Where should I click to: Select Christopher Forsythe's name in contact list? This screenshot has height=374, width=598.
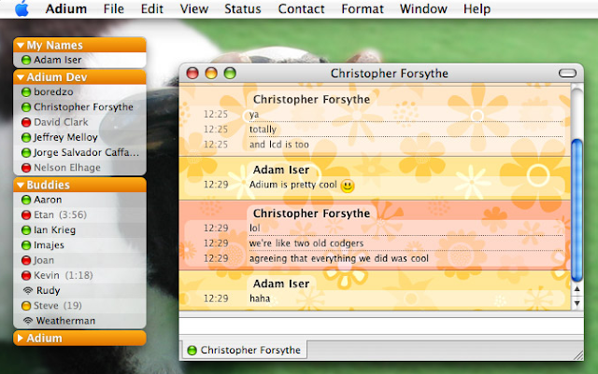coord(83,107)
